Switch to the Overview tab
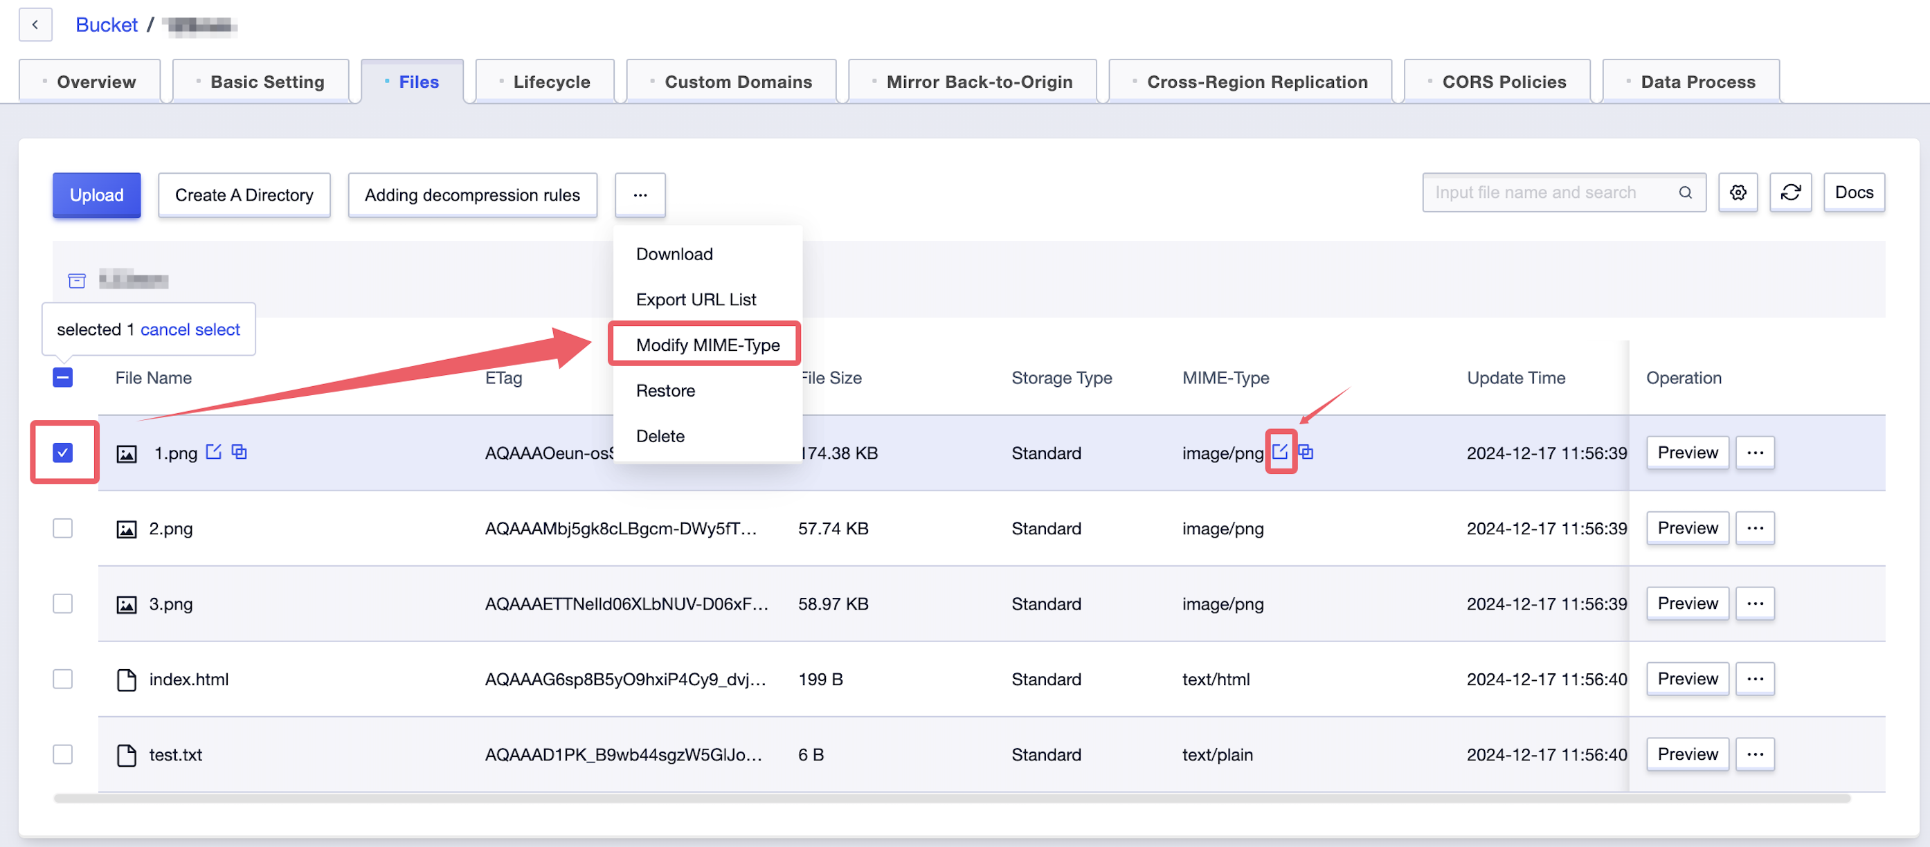1930x847 pixels. pos(89,82)
